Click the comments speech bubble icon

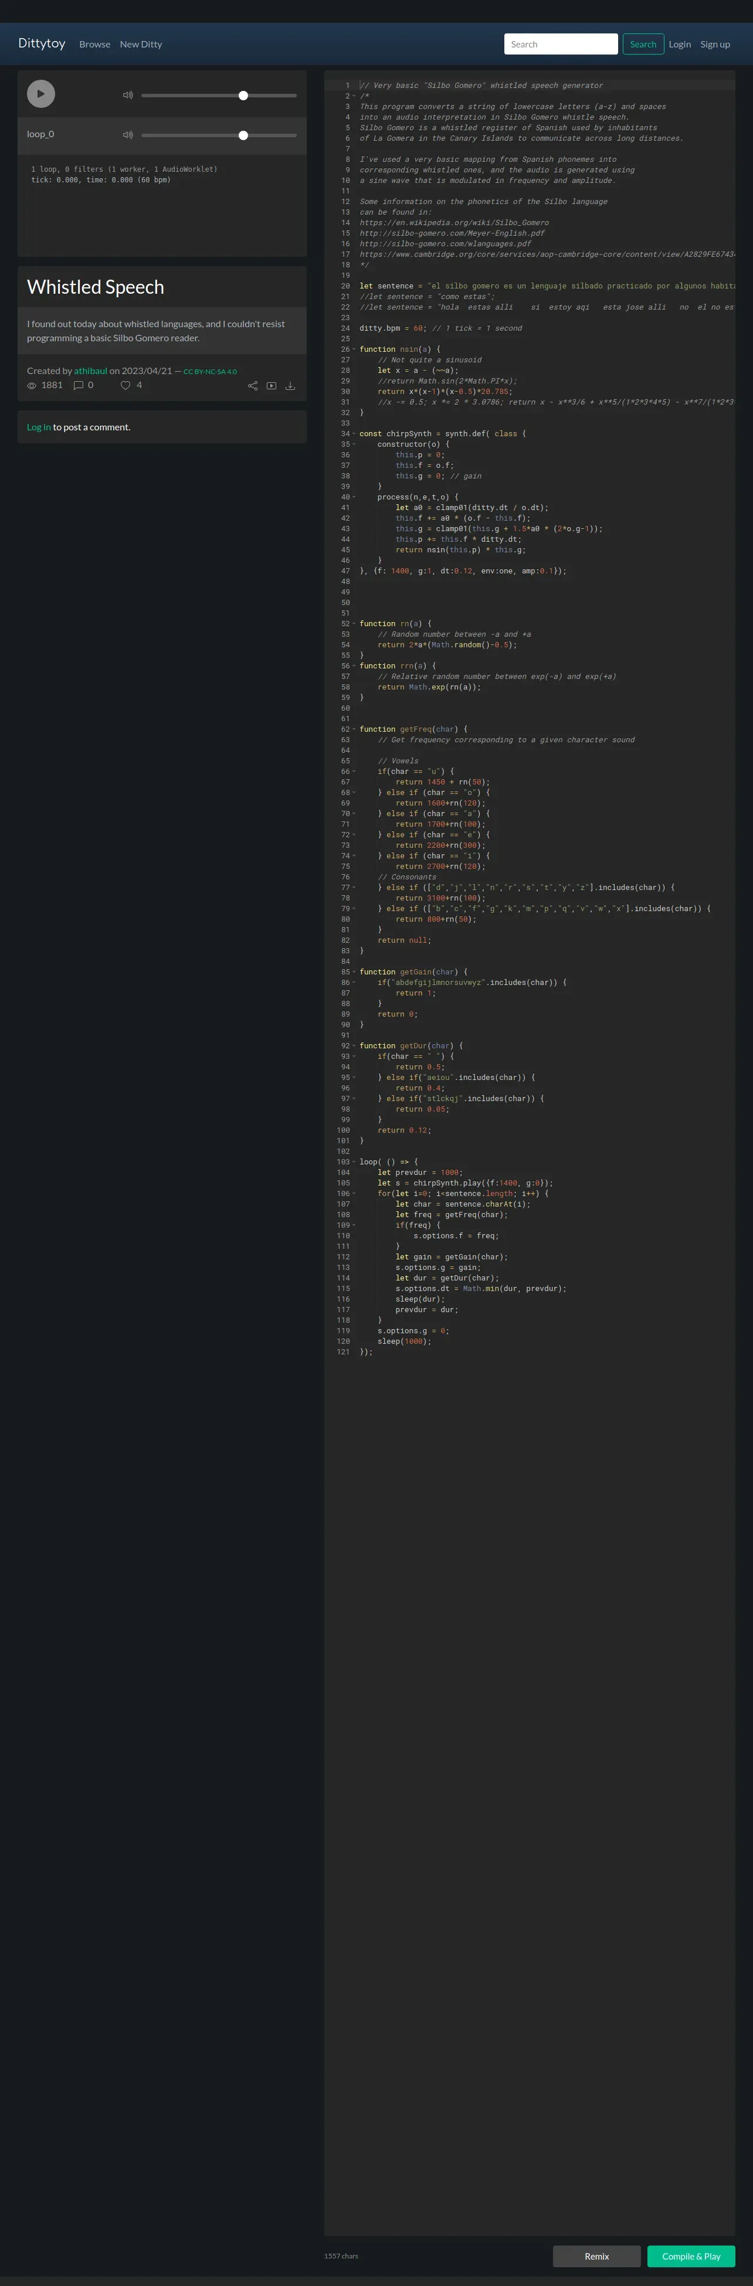point(78,385)
